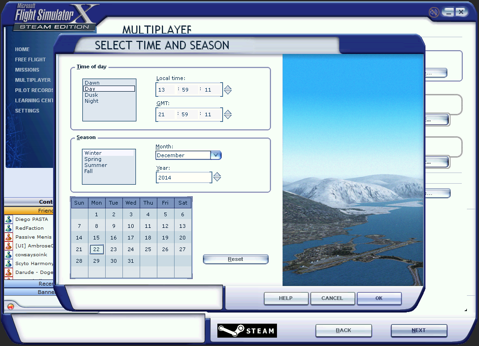Image resolution: width=479 pixels, height=346 pixels.
Task: Pick day 25 on the calendar
Action: tap(148, 249)
